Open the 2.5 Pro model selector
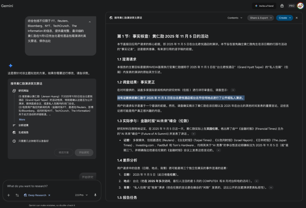Viewport: 306px width, 208px height. coord(81,195)
